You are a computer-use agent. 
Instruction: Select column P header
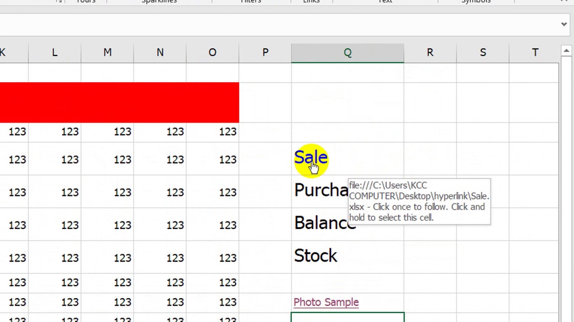(x=265, y=53)
